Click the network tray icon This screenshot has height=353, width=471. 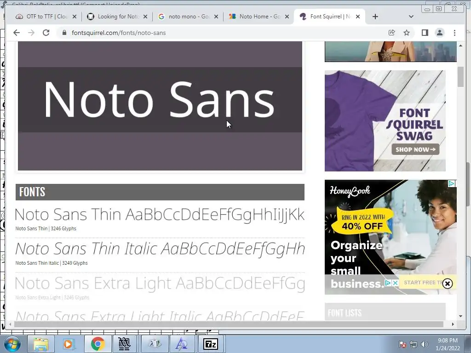tap(414, 344)
